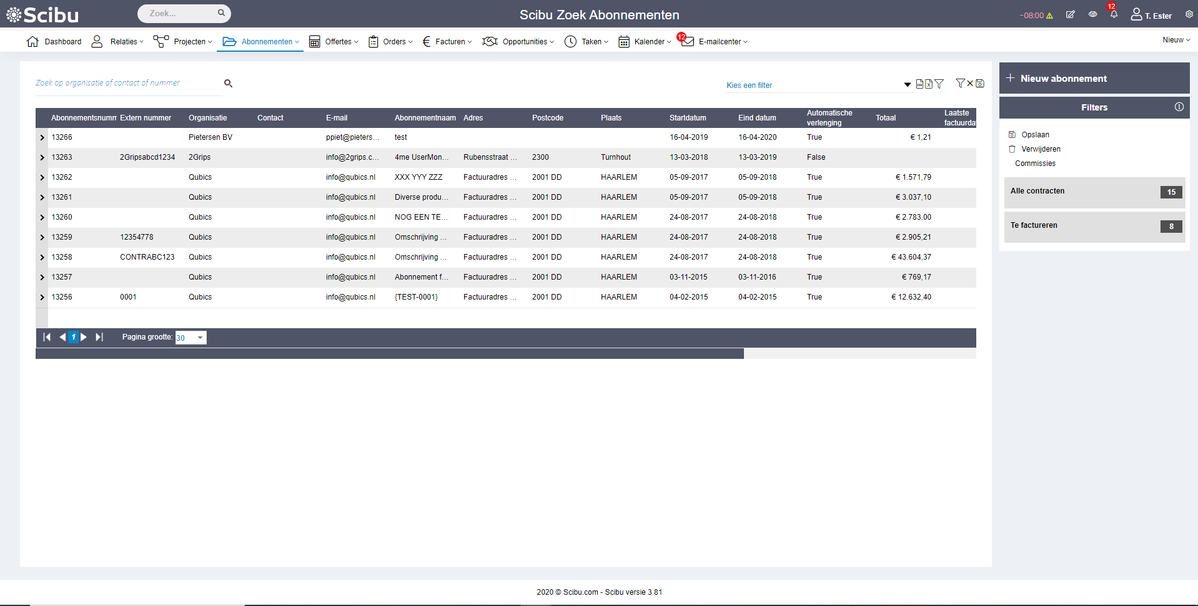Image resolution: width=1198 pixels, height=606 pixels.
Task: Export the list to CSV
Action: point(919,84)
